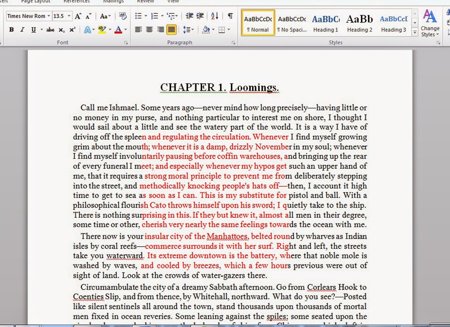Apply Normal style
The image size is (450, 327).
[258, 23]
